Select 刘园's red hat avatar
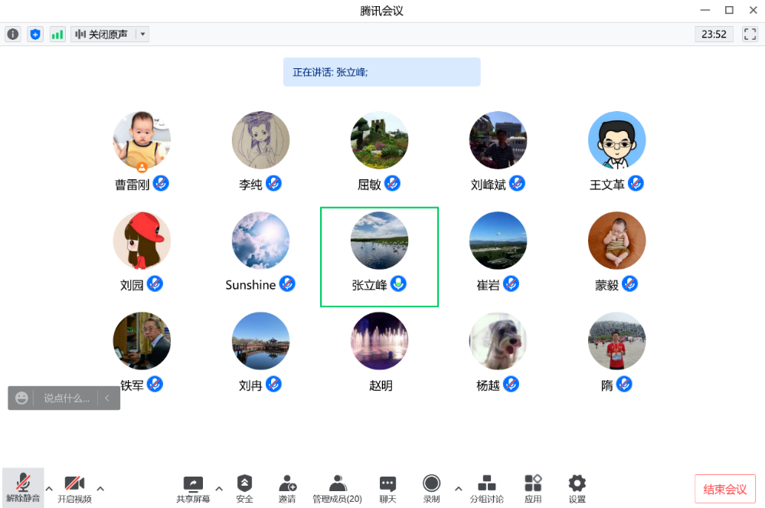 142,241
